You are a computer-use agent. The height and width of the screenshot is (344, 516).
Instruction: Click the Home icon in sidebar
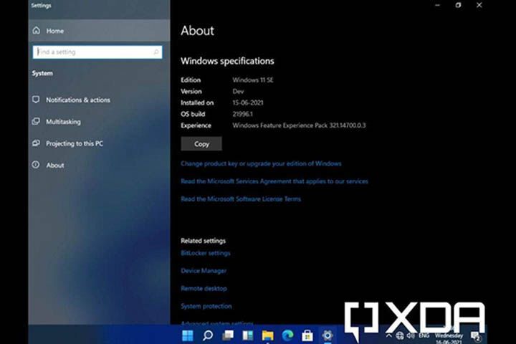pyautogui.click(x=37, y=31)
